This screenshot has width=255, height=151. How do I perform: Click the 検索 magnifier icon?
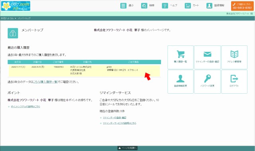point(144,6)
